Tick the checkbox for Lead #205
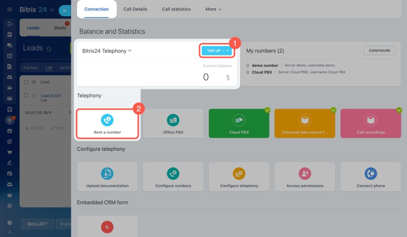Screen dimensions: 407x237 [x=26, y=95]
